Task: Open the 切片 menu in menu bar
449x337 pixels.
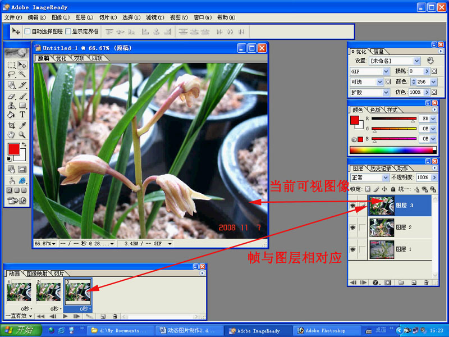Action: (108, 17)
